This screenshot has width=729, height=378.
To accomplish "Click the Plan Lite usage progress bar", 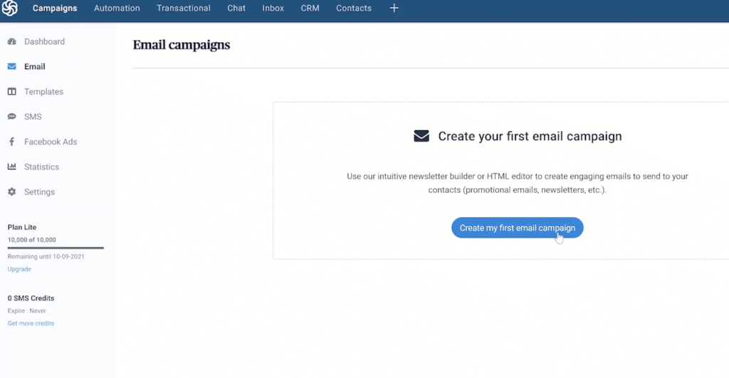I will pyautogui.click(x=56, y=248).
